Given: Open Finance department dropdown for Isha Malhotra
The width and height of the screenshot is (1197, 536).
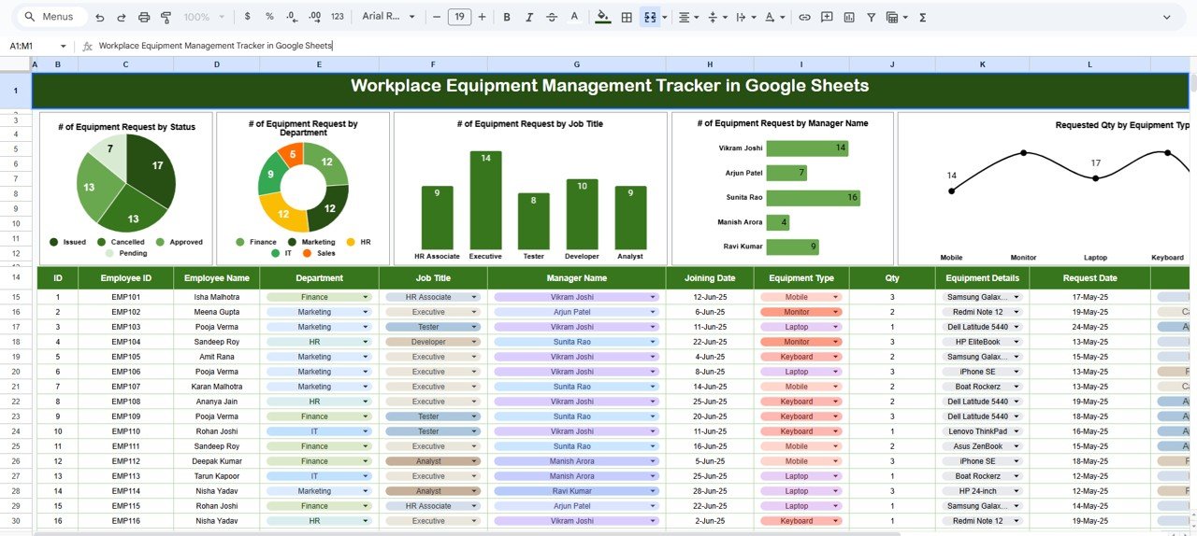Looking at the screenshot, I should coord(366,297).
